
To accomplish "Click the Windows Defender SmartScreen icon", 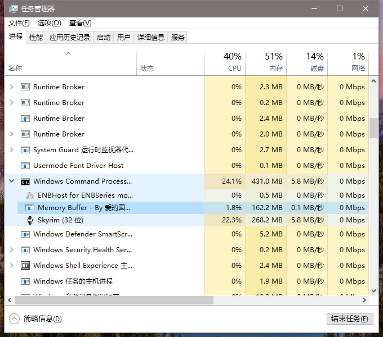I will coord(25,234).
